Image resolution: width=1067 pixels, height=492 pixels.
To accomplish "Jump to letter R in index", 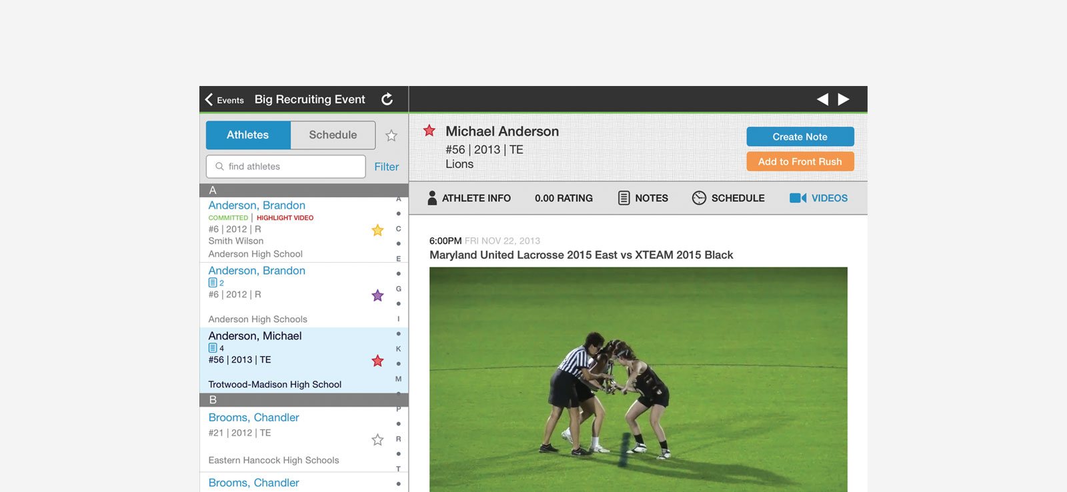I will 398,439.
